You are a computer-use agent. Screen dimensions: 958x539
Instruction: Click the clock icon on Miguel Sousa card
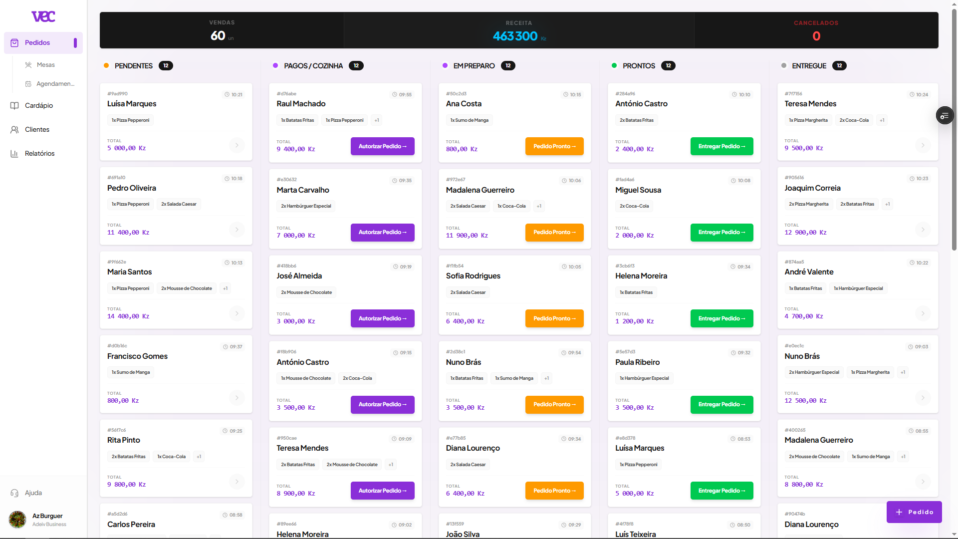pos(733,181)
